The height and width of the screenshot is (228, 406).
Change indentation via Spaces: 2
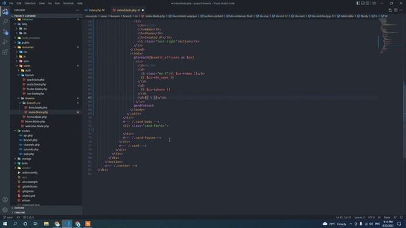tap(360, 217)
